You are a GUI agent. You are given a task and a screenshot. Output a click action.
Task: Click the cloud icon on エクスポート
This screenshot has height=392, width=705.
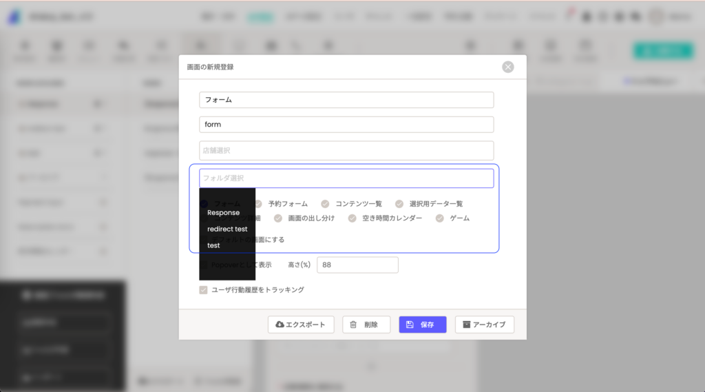pos(280,324)
